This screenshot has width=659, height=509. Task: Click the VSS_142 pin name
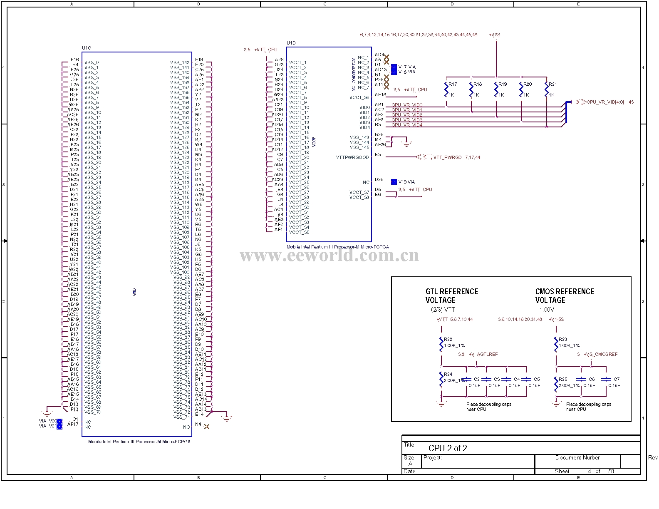pos(180,62)
